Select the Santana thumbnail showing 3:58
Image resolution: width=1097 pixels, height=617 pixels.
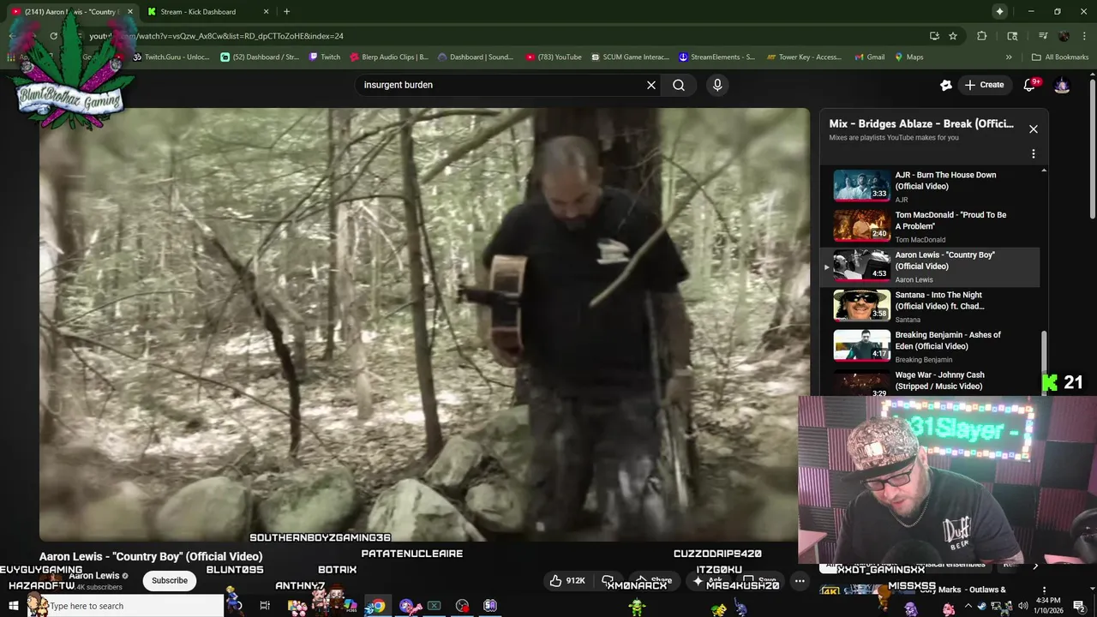click(x=862, y=305)
